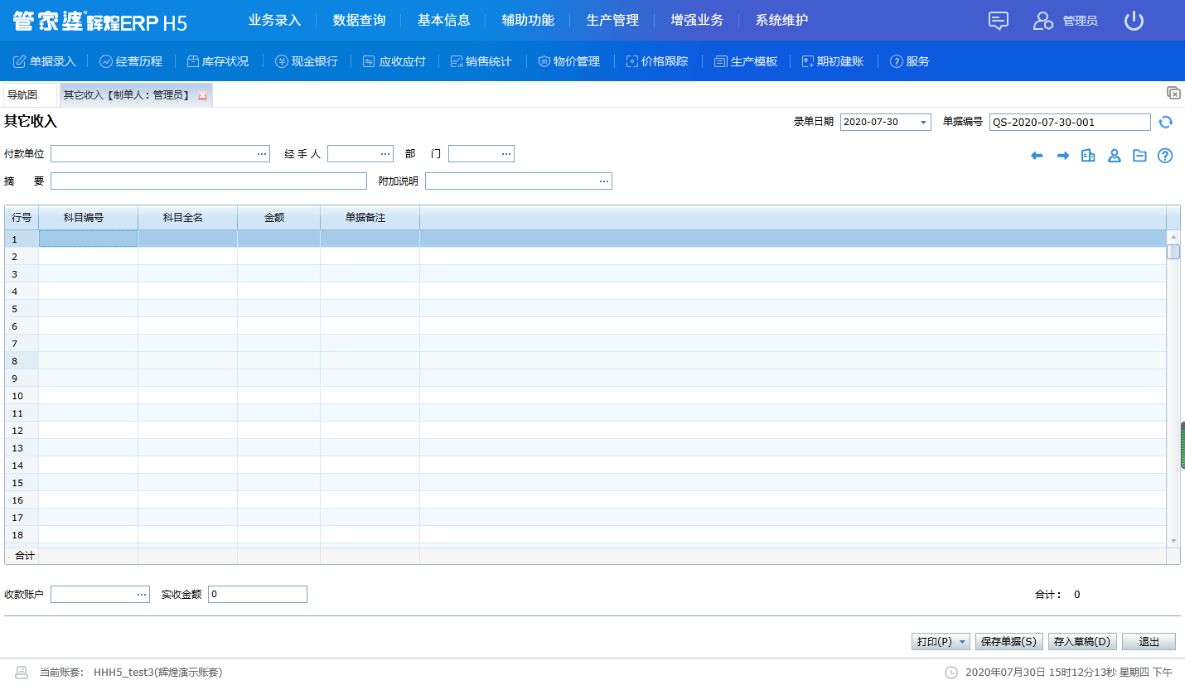Click the table scroll-down arrow
The height and width of the screenshot is (685, 1185).
click(x=1173, y=540)
